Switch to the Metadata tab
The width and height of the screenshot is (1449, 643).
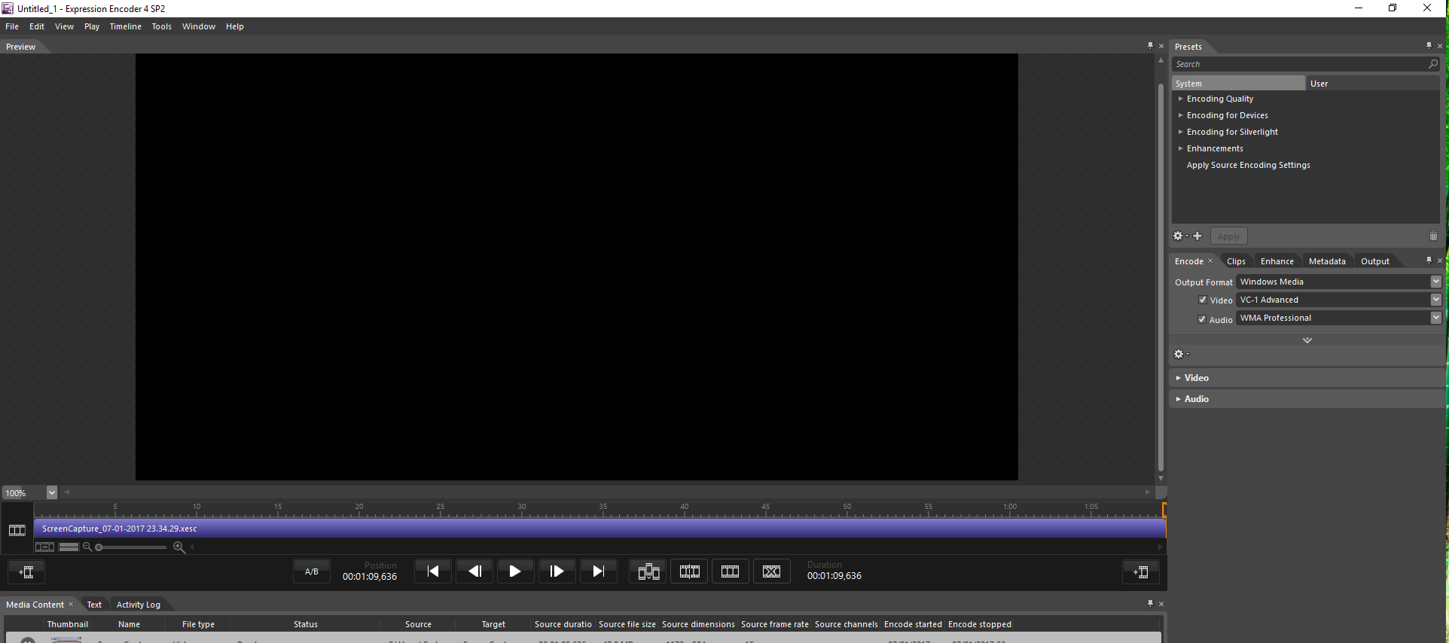1326,261
